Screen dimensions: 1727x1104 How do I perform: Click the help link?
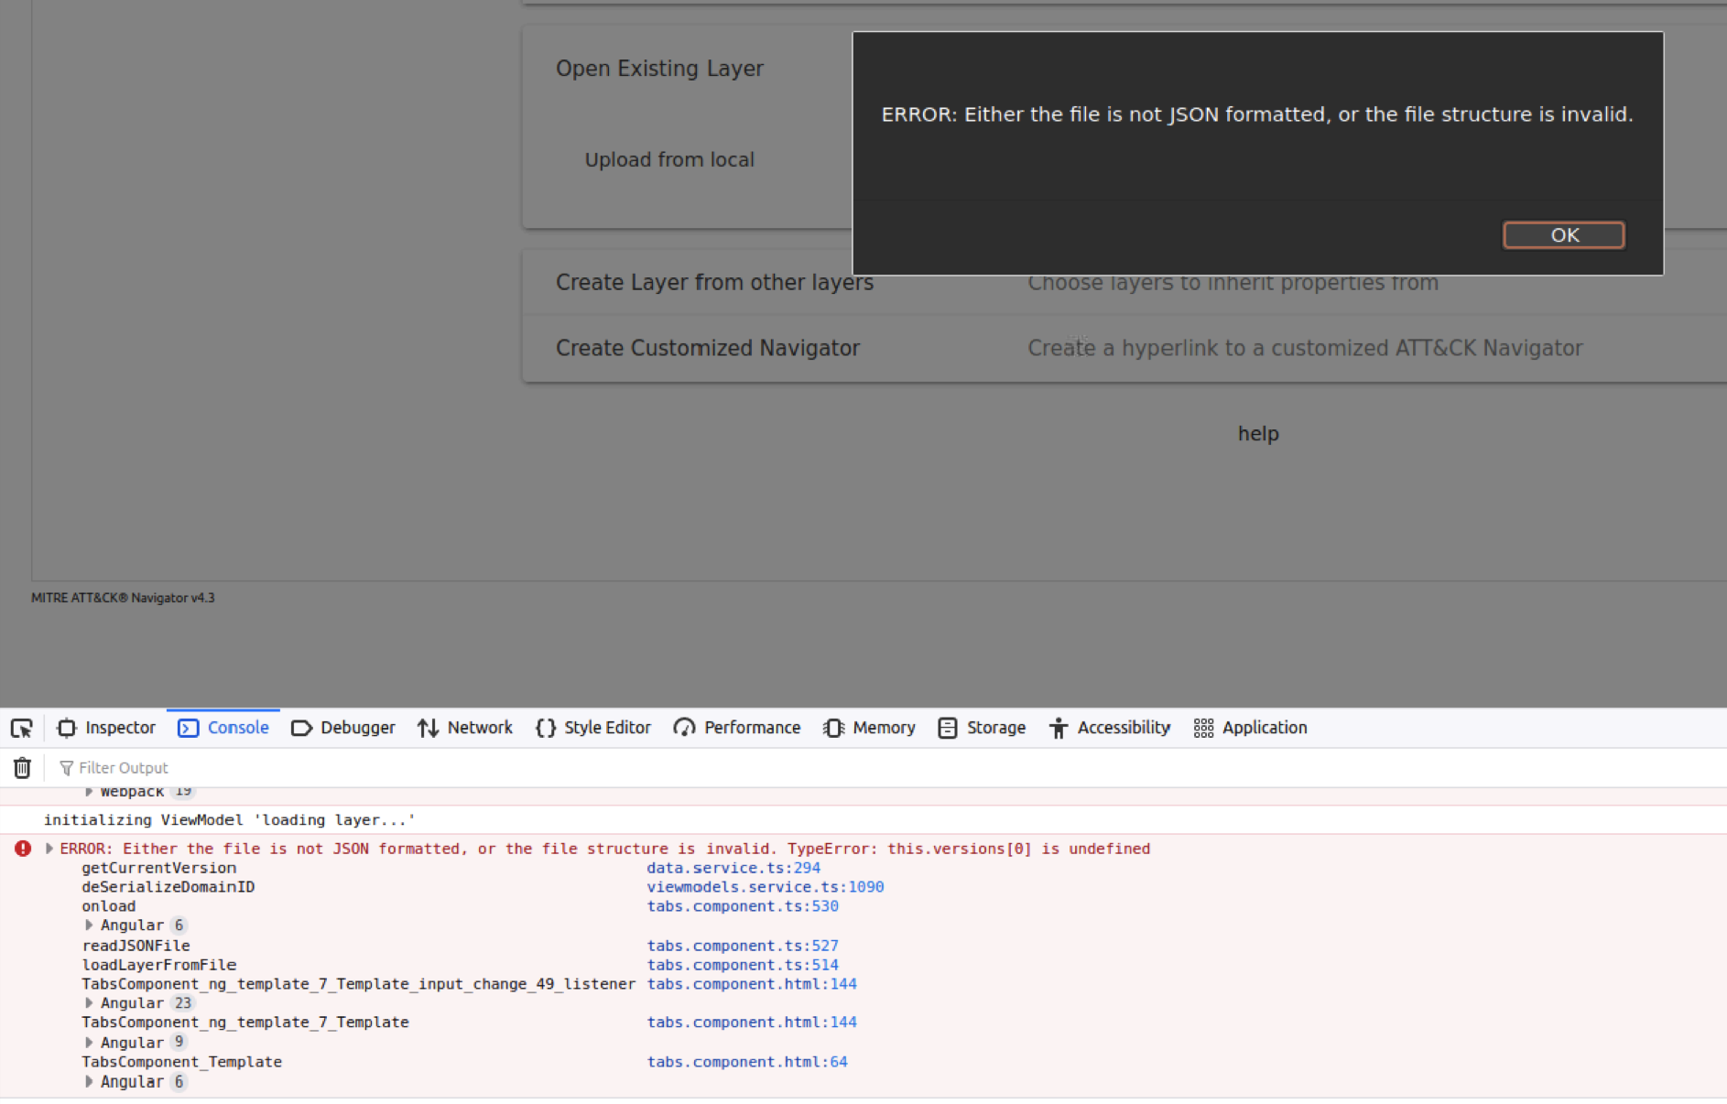[x=1257, y=433]
